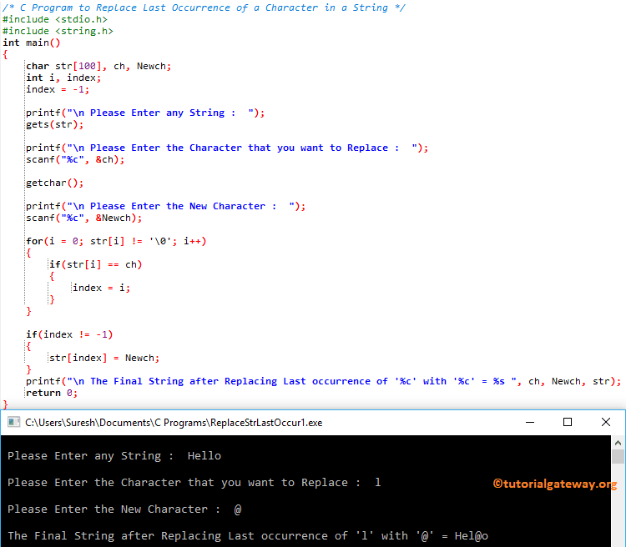
Task: Maximize the ReplaceStrLastOccur1.exe console window
Action: tap(568, 422)
